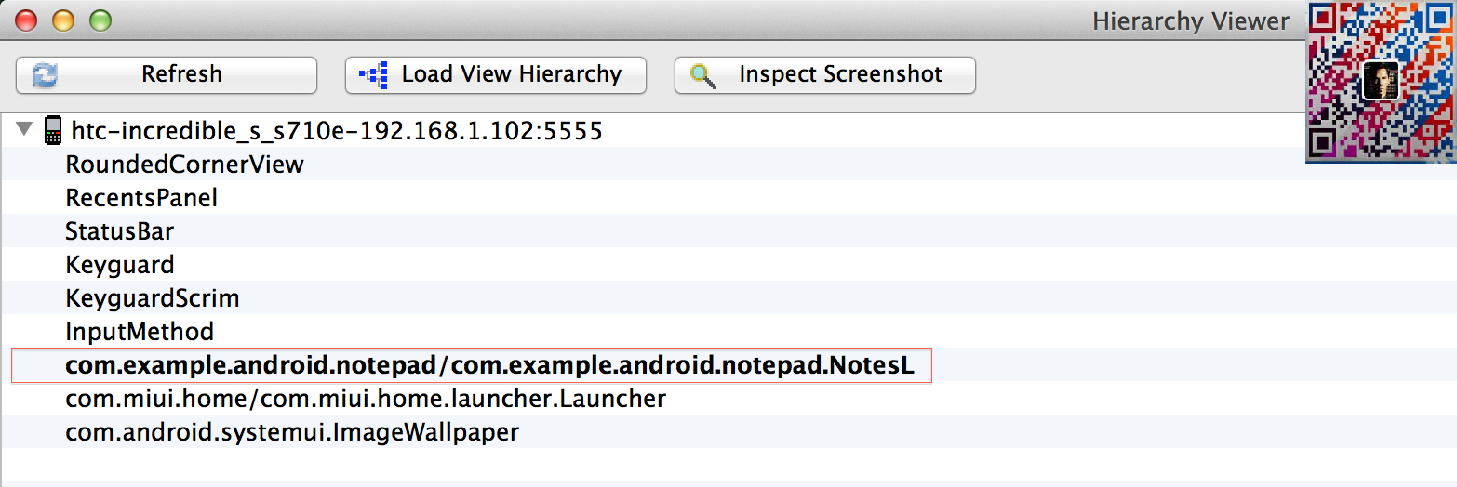Click the phone device icon
This screenshot has height=487, width=1457.
coord(52,131)
